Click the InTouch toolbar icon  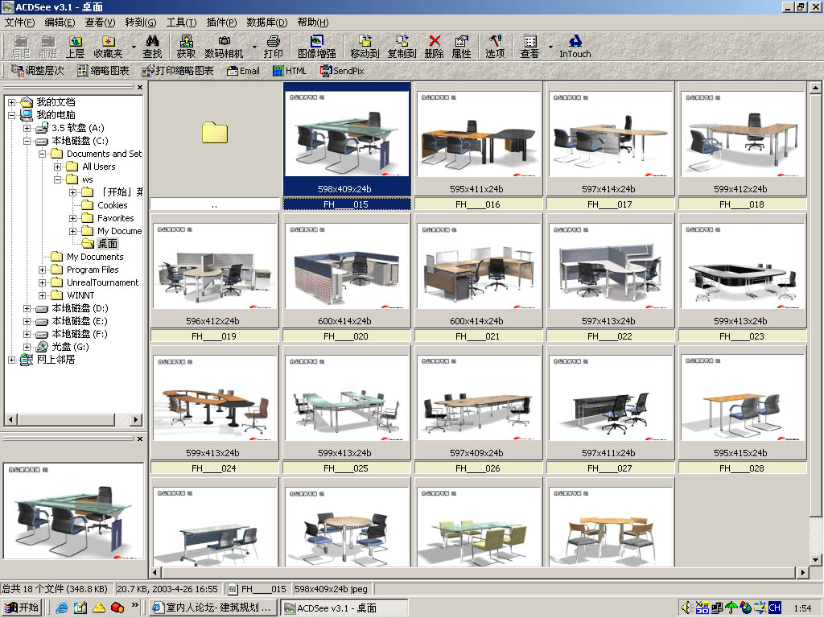575,46
